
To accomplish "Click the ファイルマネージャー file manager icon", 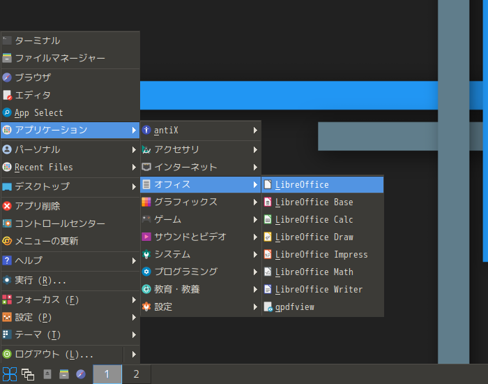I will point(7,58).
